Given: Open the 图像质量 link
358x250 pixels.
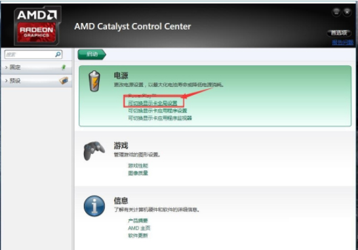Looking at the screenshot, I should (x=138, y=173).
